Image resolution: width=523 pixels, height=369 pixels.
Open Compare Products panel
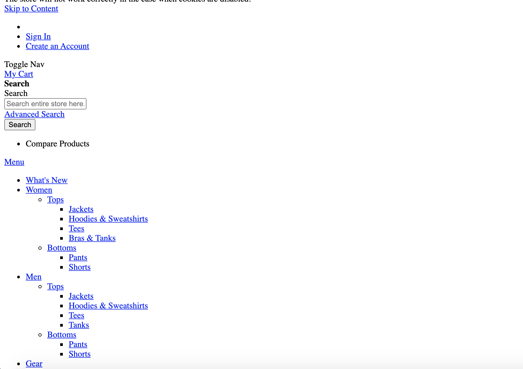(x=58, y=143)
